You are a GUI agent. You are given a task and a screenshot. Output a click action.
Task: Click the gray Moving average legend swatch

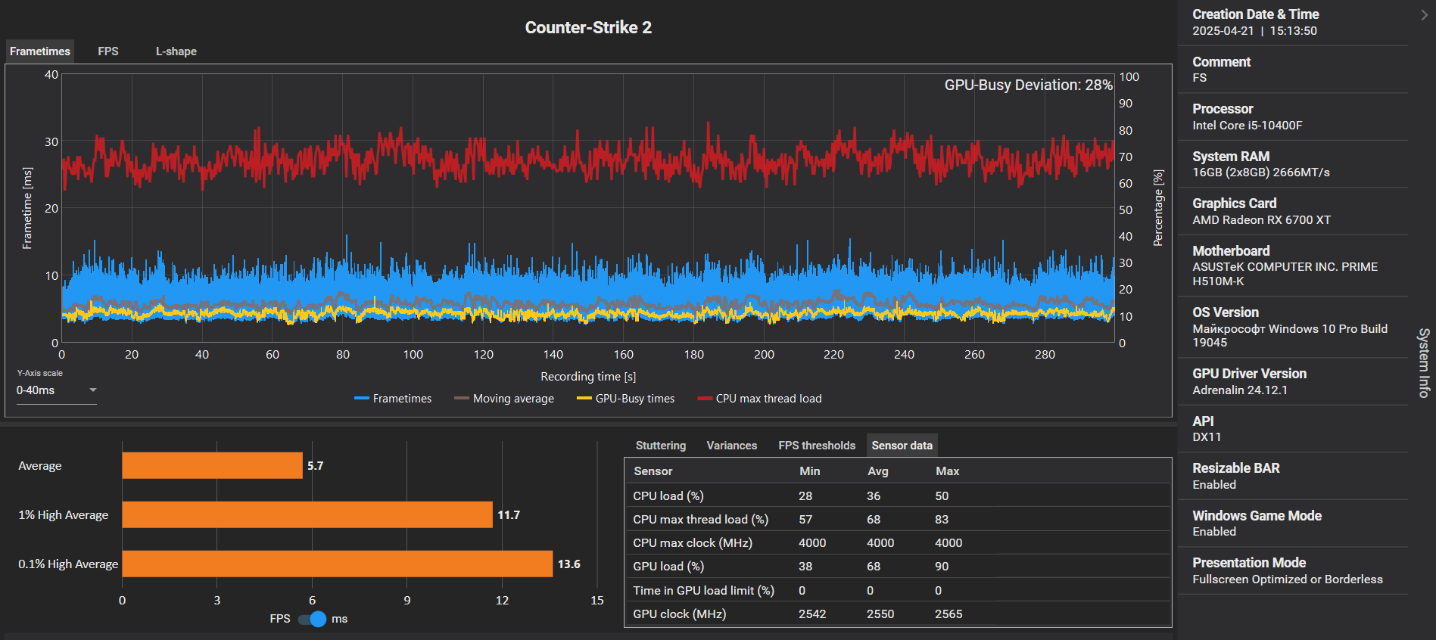462,399
